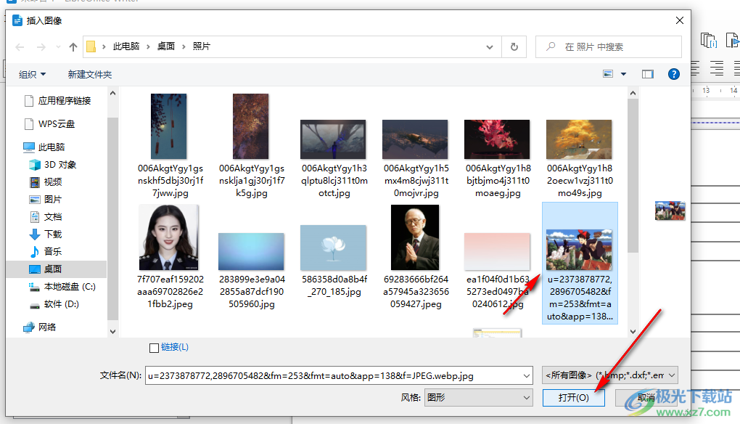This screenshot has width=740, height=424.
Task: Expand the file name dropdown arrow
Action: [526, 376]
